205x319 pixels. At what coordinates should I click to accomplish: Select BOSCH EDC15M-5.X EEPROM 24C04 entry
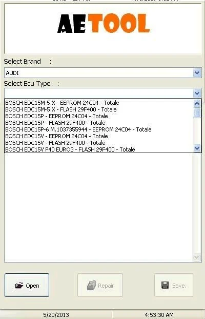(x=62, y=103)
